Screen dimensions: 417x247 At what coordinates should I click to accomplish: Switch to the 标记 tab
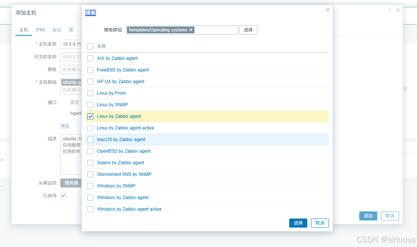pos(57,30)
